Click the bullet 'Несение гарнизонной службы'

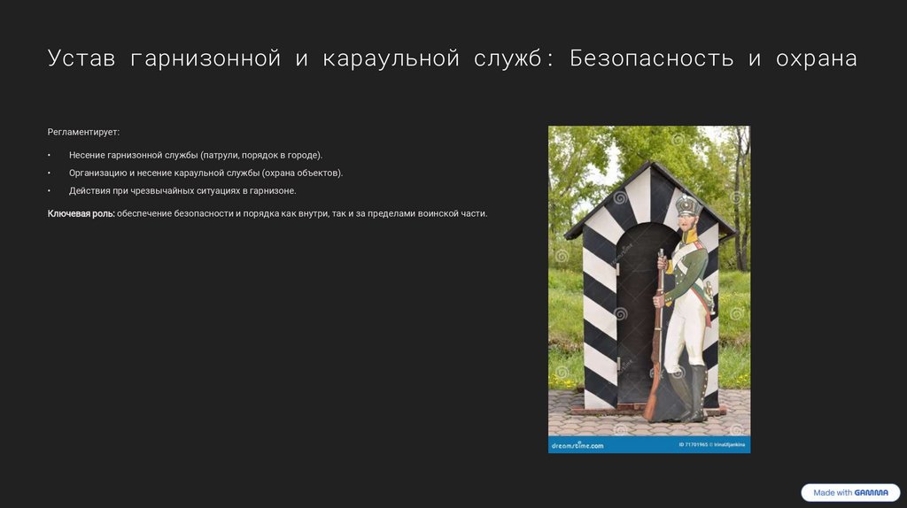point(196,155)
